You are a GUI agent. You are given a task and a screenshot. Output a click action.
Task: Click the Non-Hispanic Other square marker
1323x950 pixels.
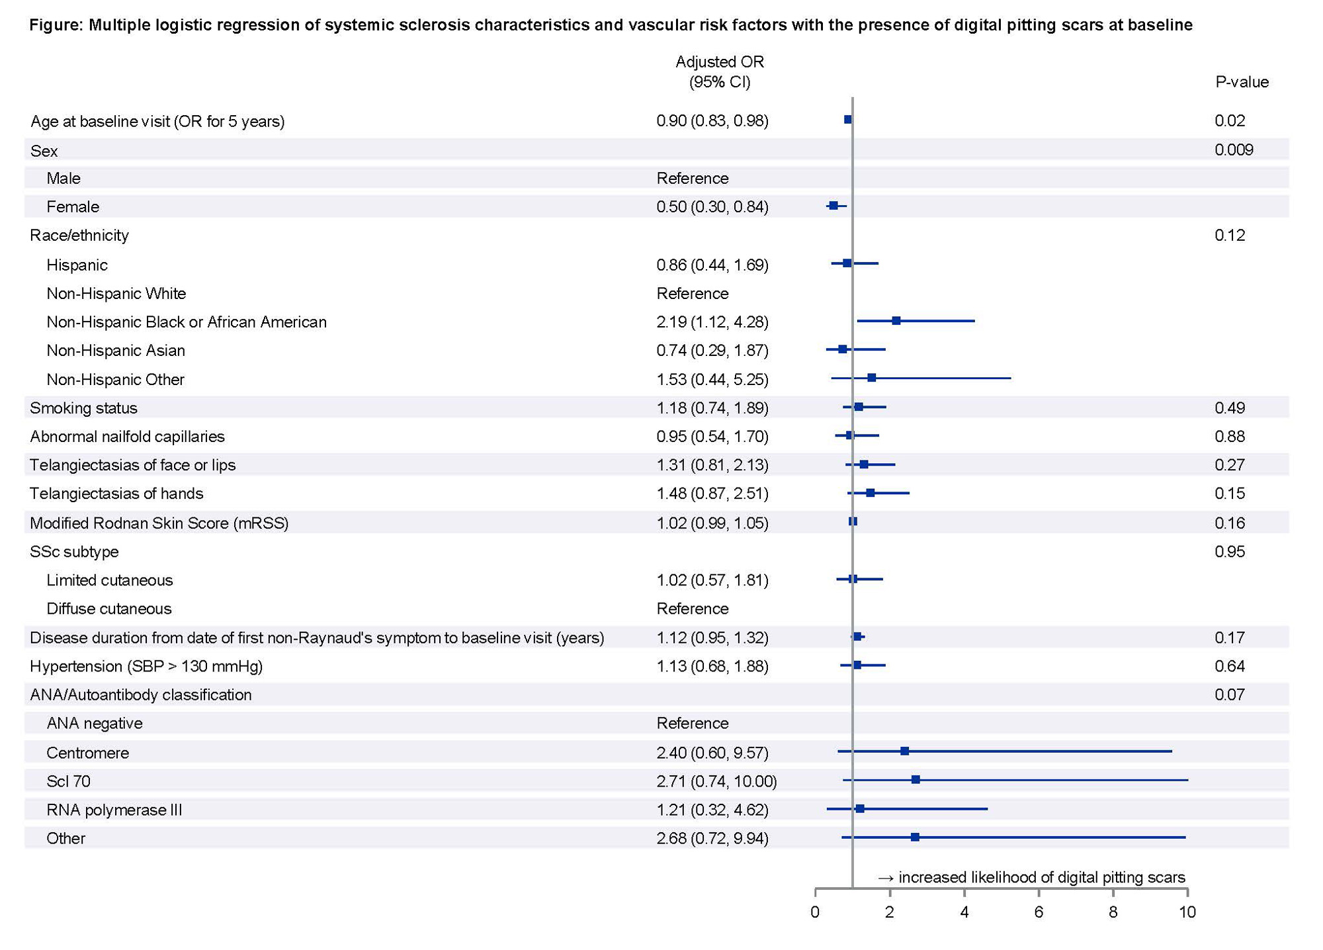(872, 378)
